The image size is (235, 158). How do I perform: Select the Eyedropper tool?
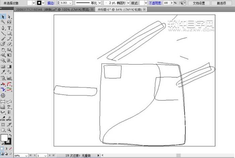pos(3,72)
